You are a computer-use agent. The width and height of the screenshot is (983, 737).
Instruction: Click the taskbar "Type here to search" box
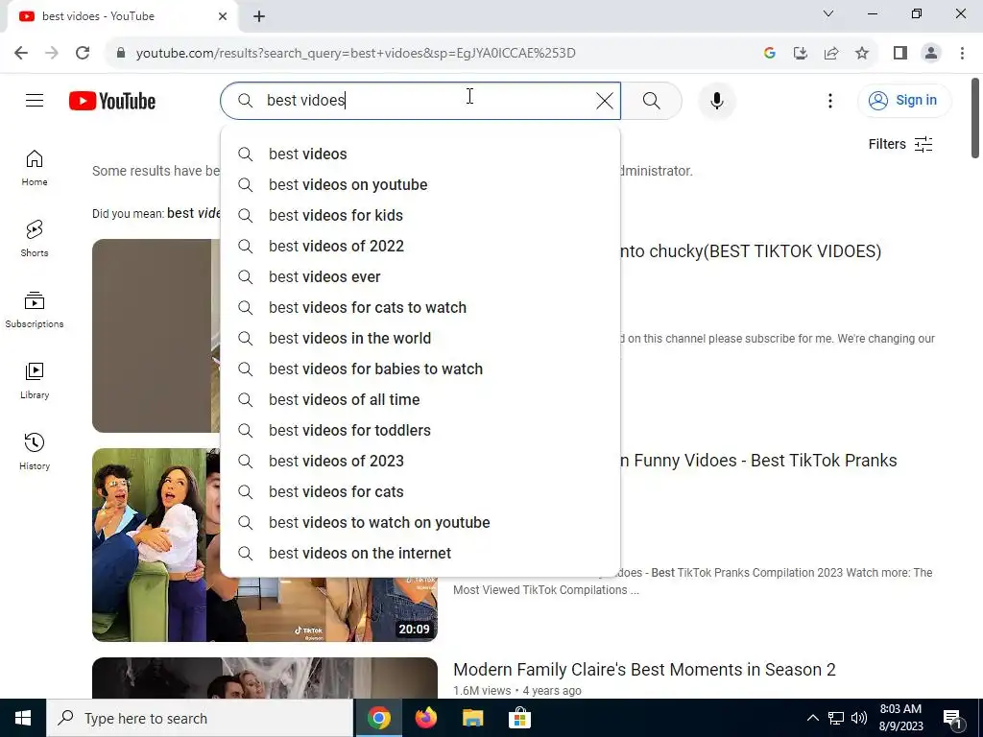(200, 718)
